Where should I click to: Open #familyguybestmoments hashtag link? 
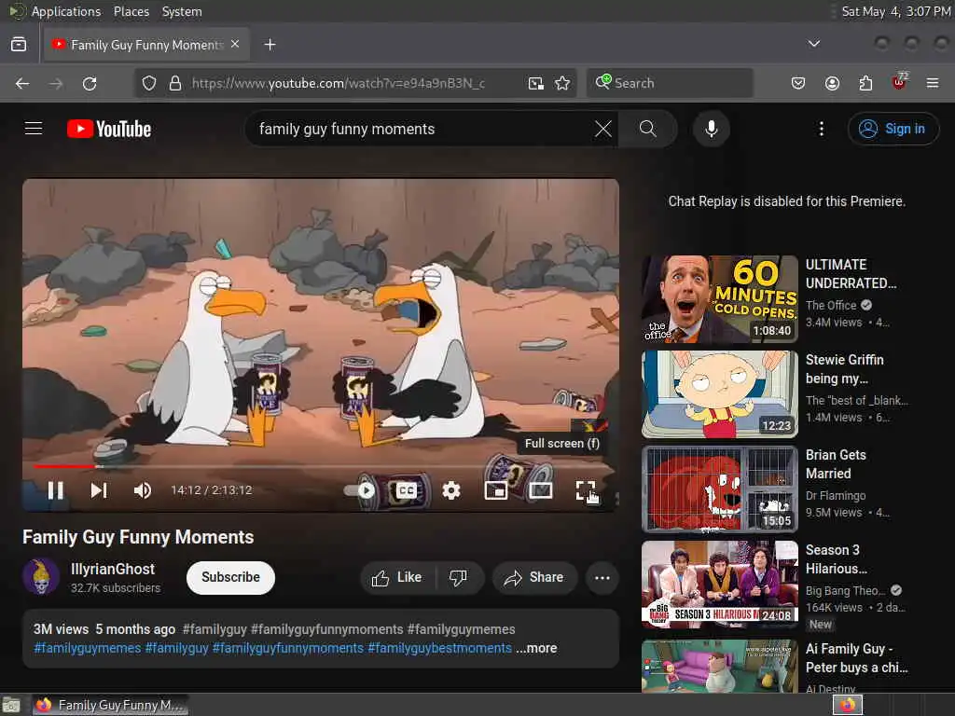coord(440,649)
